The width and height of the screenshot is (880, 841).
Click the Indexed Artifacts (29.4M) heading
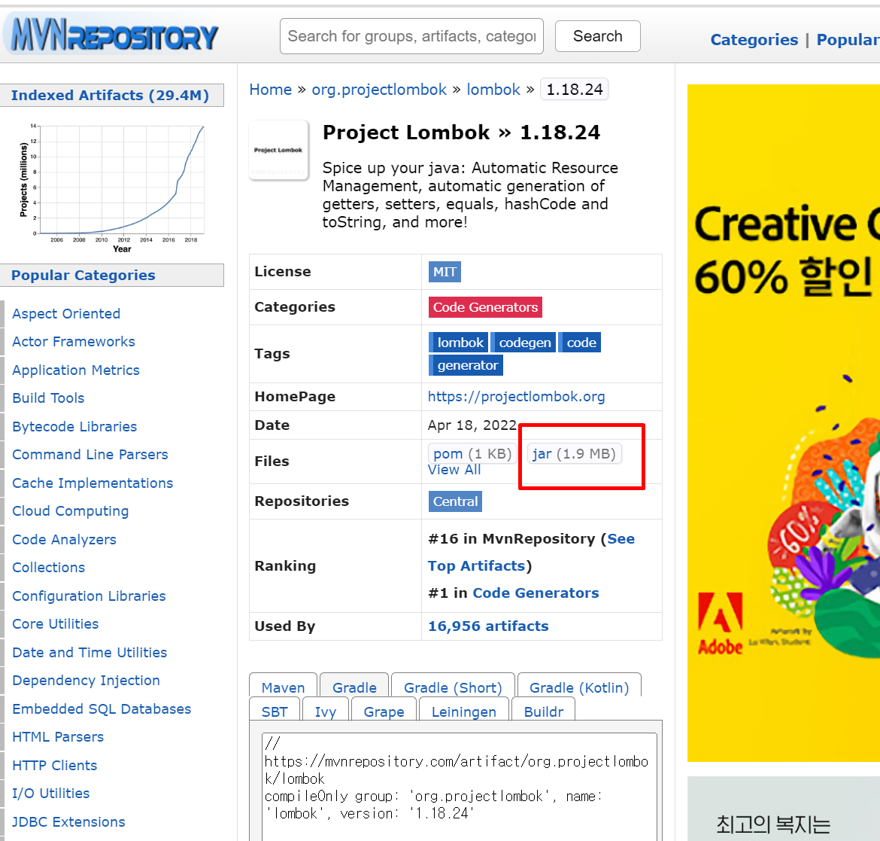[x=111, y=96]
